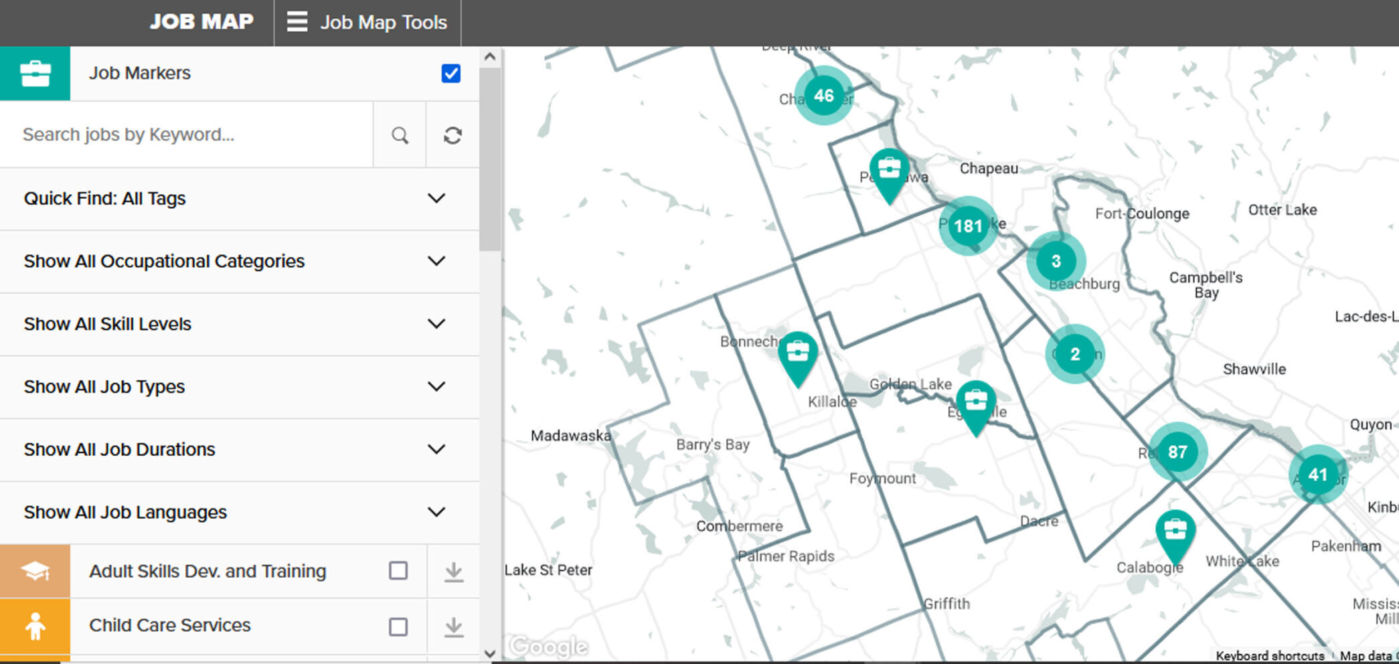The image size is (1399, 664).
Task: Click the Google logo on the map
Action: [x=549, y=647]
